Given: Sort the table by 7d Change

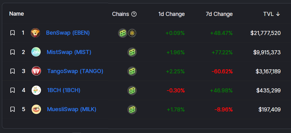Looking at the screenshot, I should tap(219, 14).
